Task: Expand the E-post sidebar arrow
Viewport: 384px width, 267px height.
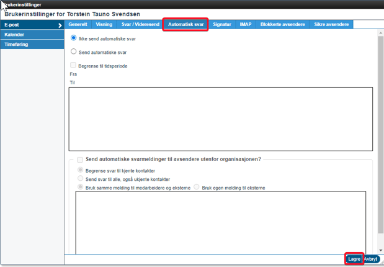Action: (60, 25)
